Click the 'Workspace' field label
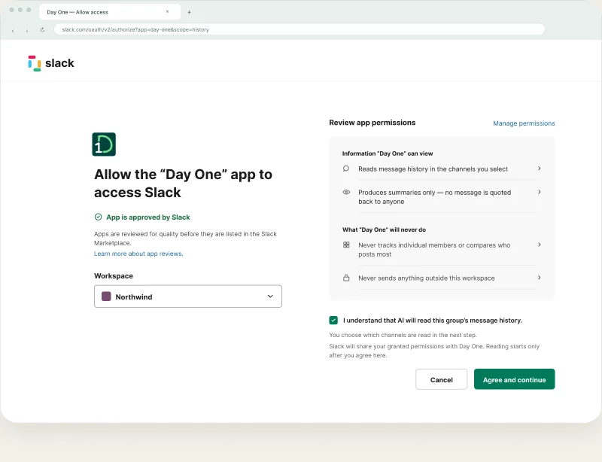This screenshot has width=602, height=462. point(114,275)
